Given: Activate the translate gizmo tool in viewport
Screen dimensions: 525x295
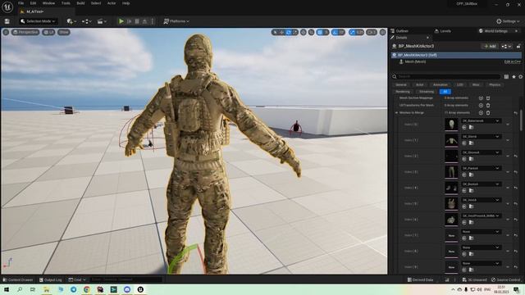Looking at the screenshot, I should tap(282, 32).
